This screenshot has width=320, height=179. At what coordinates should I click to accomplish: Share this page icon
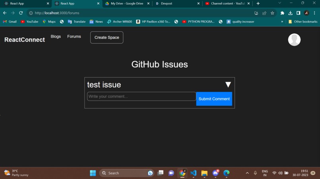[x=264, y=13]
